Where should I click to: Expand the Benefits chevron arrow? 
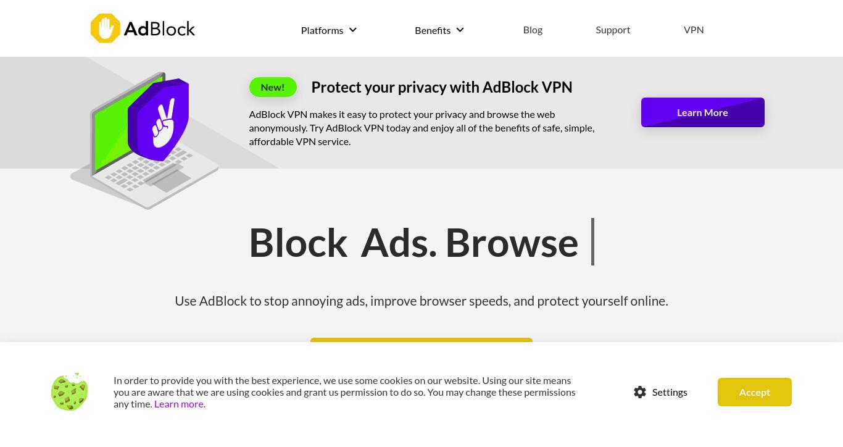tap(460, 30)
